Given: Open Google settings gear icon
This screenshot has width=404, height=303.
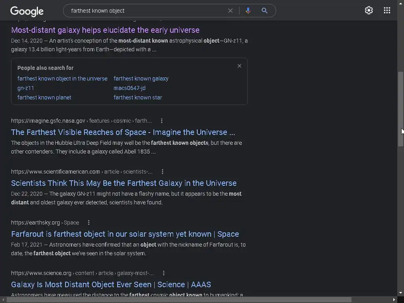Looking at the screenshot, I should 369,10.
